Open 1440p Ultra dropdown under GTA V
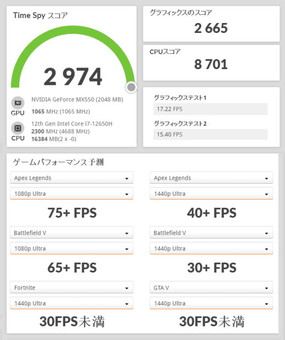This screenshot has height=340, width=285. click(x=212, y=303)
